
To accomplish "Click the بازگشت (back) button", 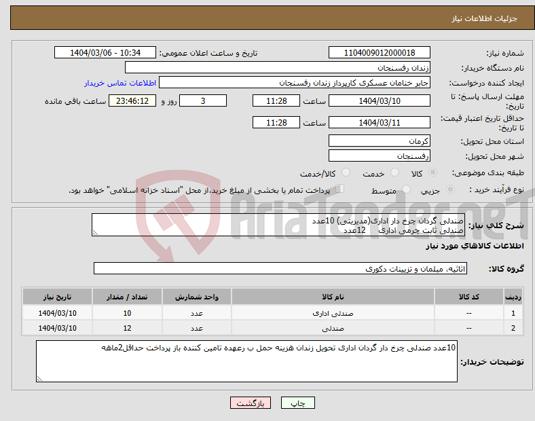I will pos(251,403).
